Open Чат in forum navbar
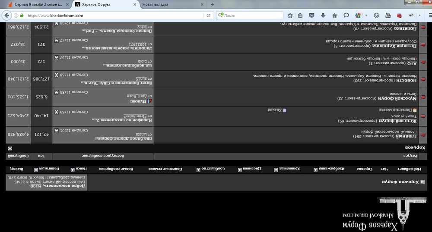The width and height of the screenshot is (432, 232). coord(384,169)
